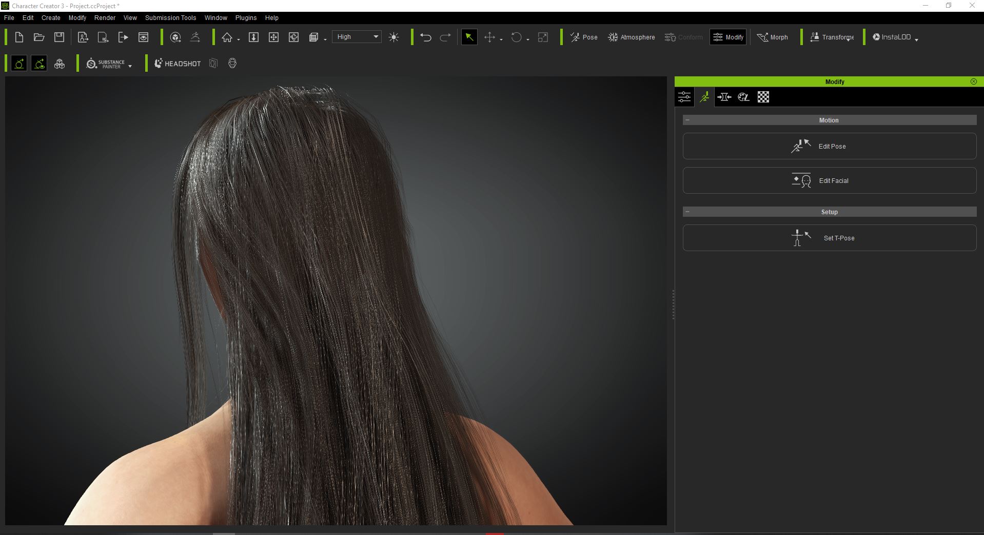Switch to the Modify material palette tab
The height and width of the screenshot is (535, 984).
coord(743,97)
